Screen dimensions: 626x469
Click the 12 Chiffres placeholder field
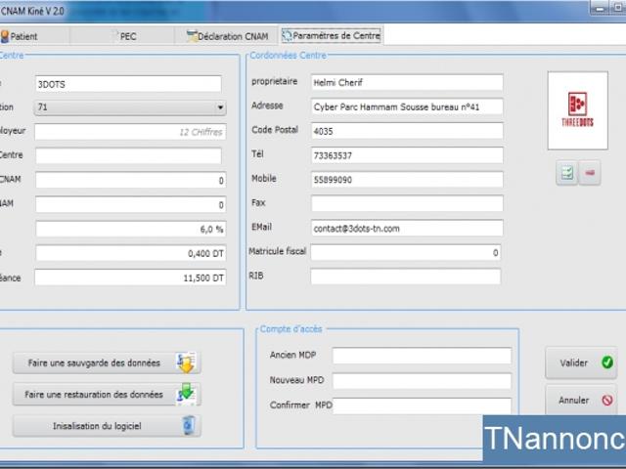130,132
